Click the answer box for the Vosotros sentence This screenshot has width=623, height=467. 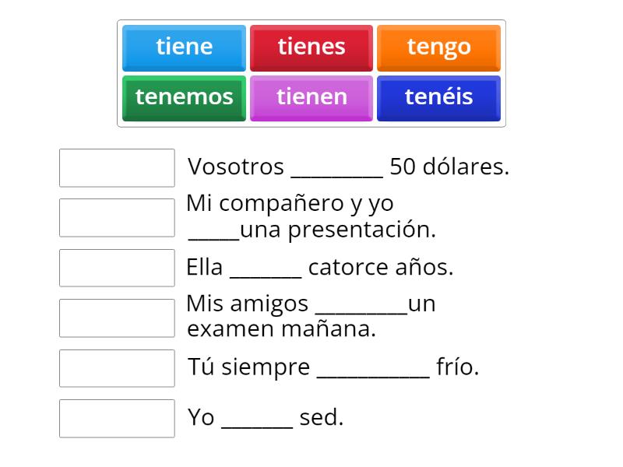click(117, 168)
